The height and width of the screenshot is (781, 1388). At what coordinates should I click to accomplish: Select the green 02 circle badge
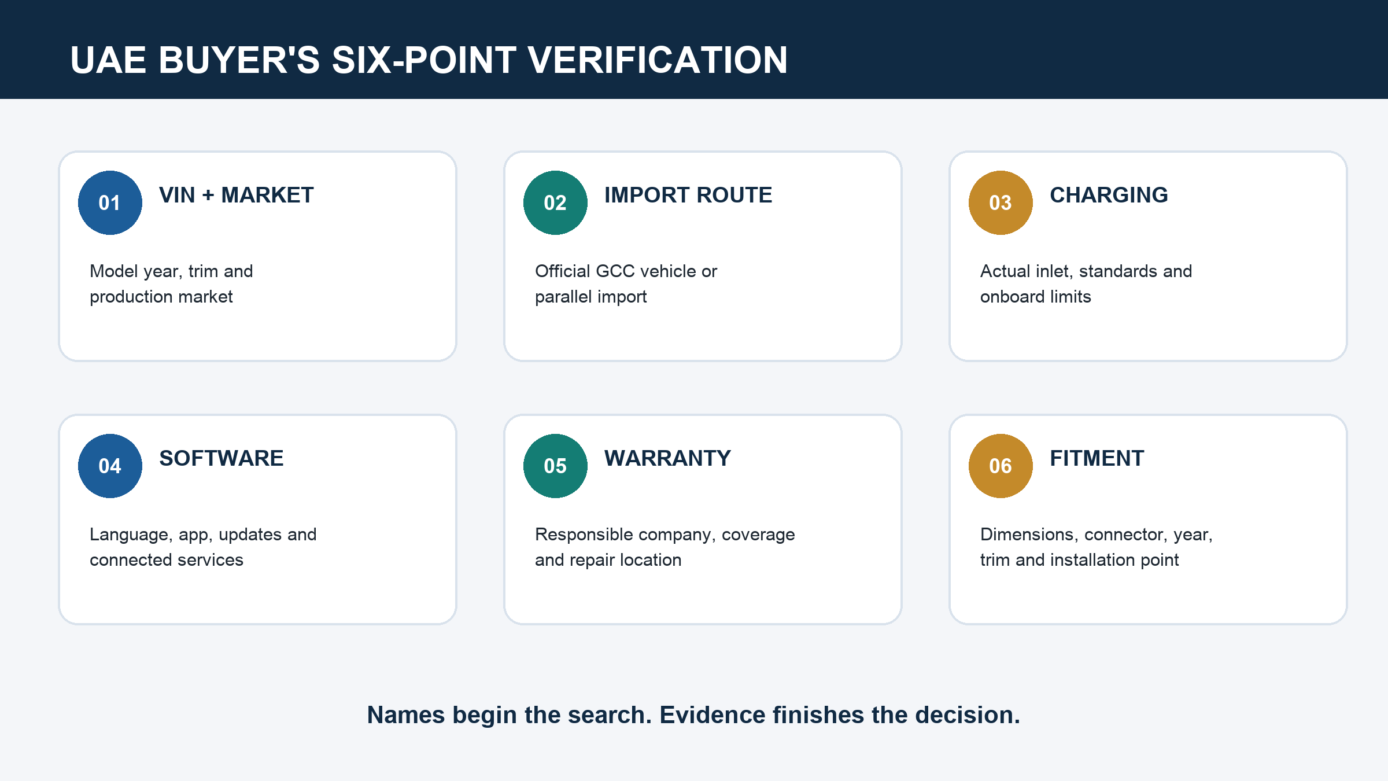(x=555, y=202)
